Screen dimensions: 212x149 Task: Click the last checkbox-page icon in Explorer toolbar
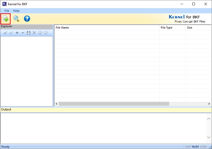tap(46, 33)
